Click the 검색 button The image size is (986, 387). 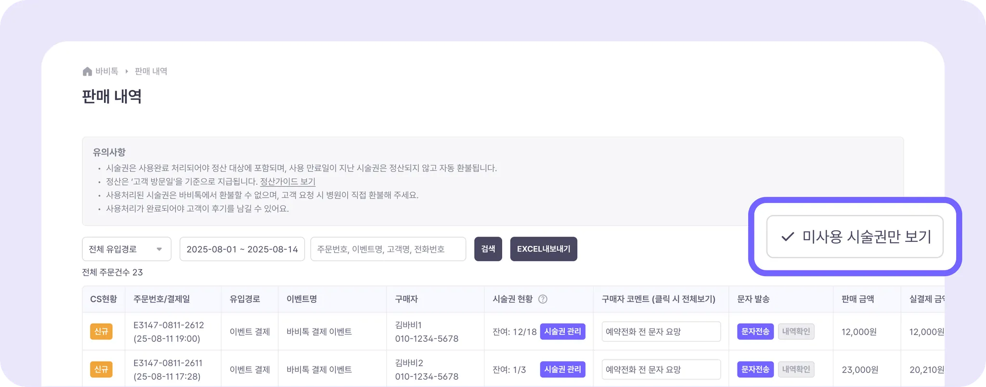point(488,249)
